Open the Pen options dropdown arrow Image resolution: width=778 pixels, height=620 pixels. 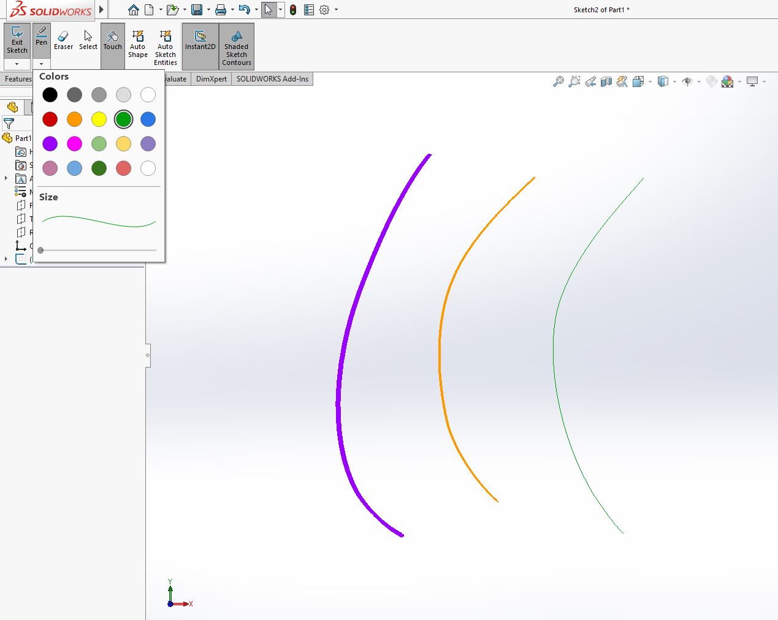pos(41,64)
